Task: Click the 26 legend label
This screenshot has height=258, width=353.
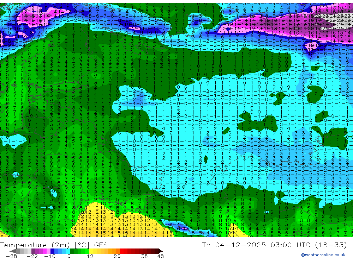Action: [117, 256]
